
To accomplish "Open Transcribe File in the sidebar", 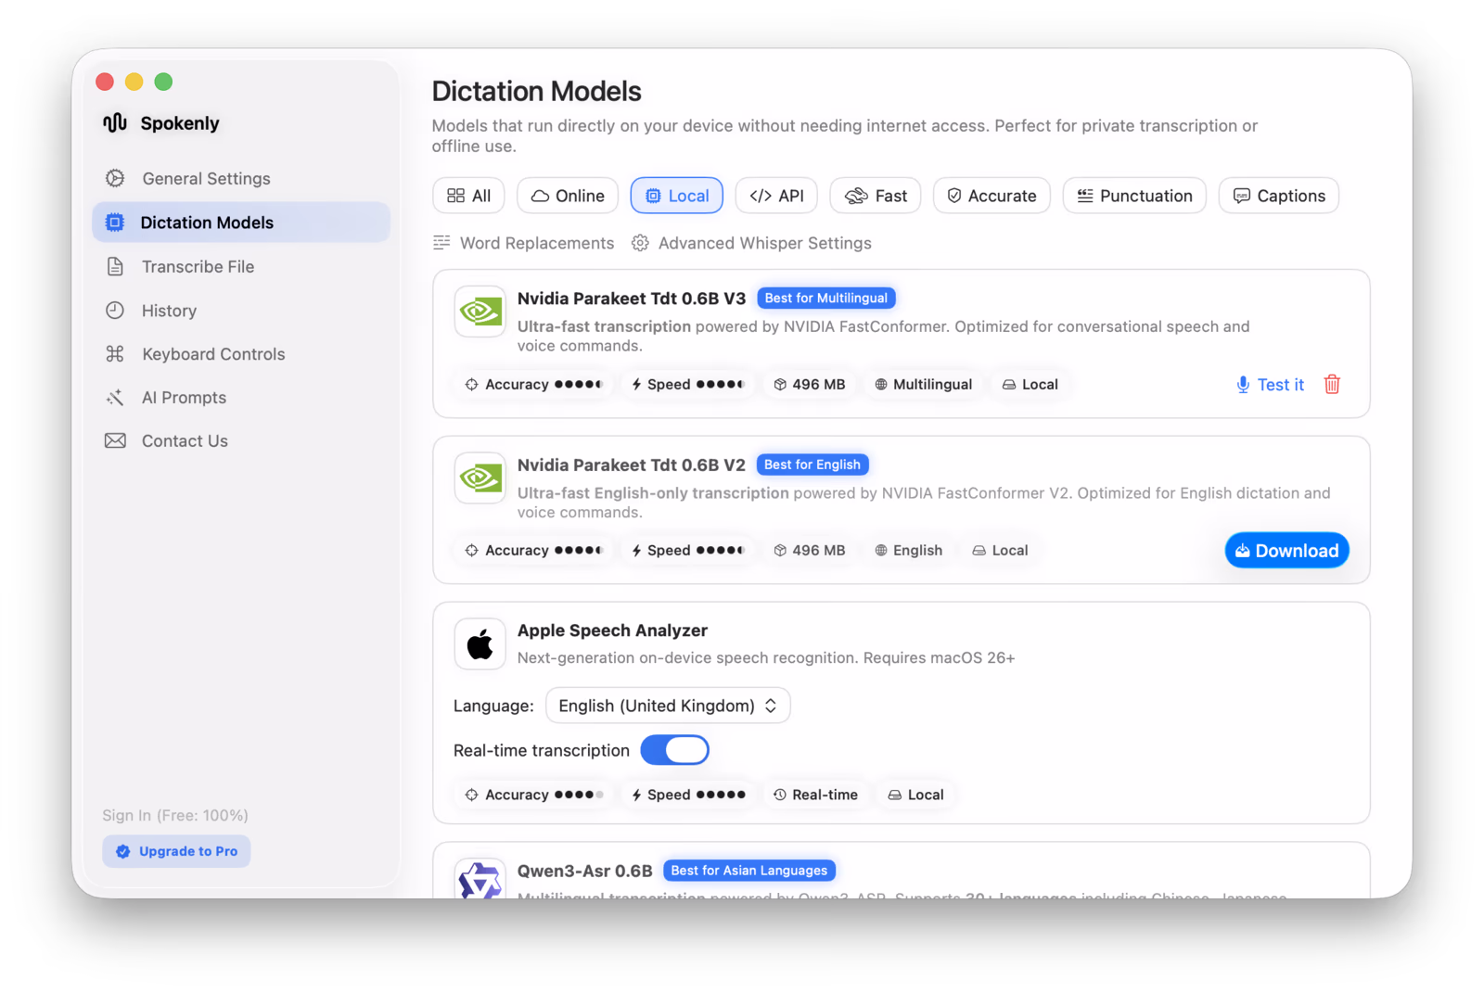I will pyautogui.click(x=241, y=267).
